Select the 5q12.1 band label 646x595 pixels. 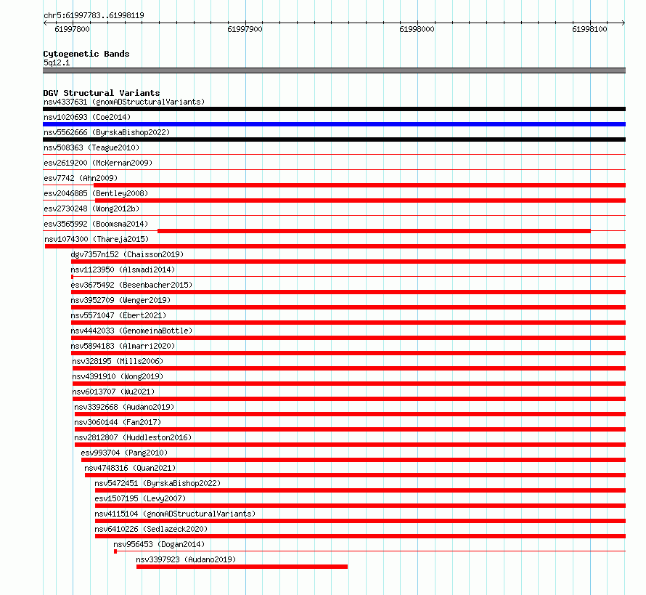click(x=57, y=62)
